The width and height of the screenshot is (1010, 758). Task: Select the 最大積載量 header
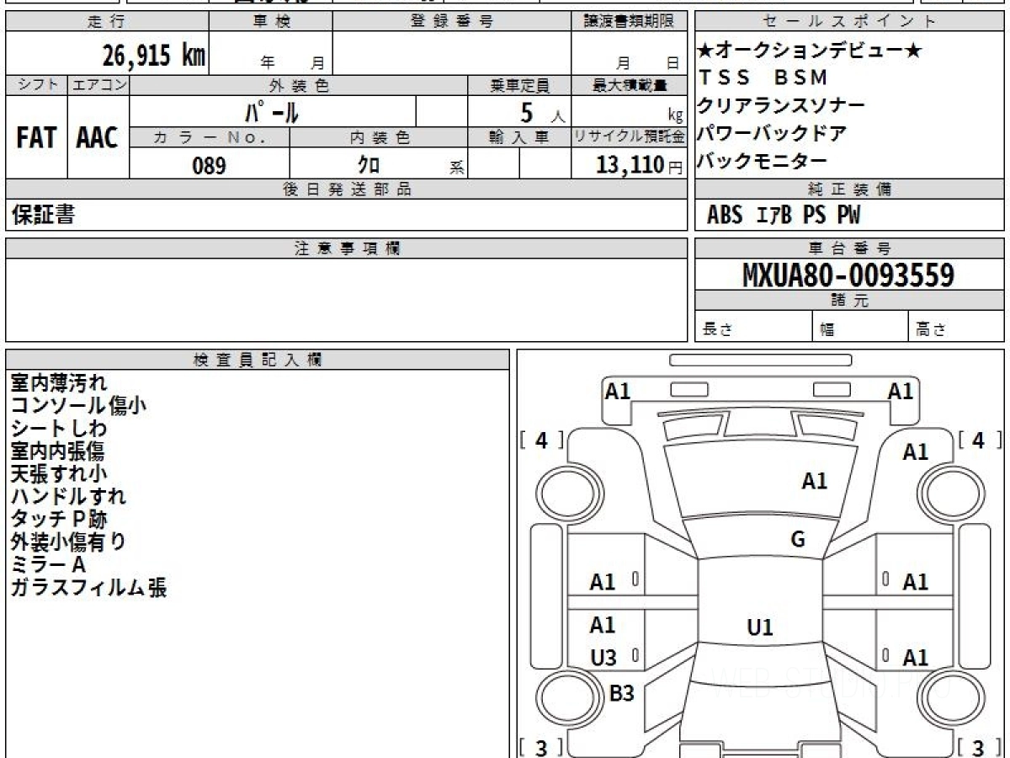(629, 85)
